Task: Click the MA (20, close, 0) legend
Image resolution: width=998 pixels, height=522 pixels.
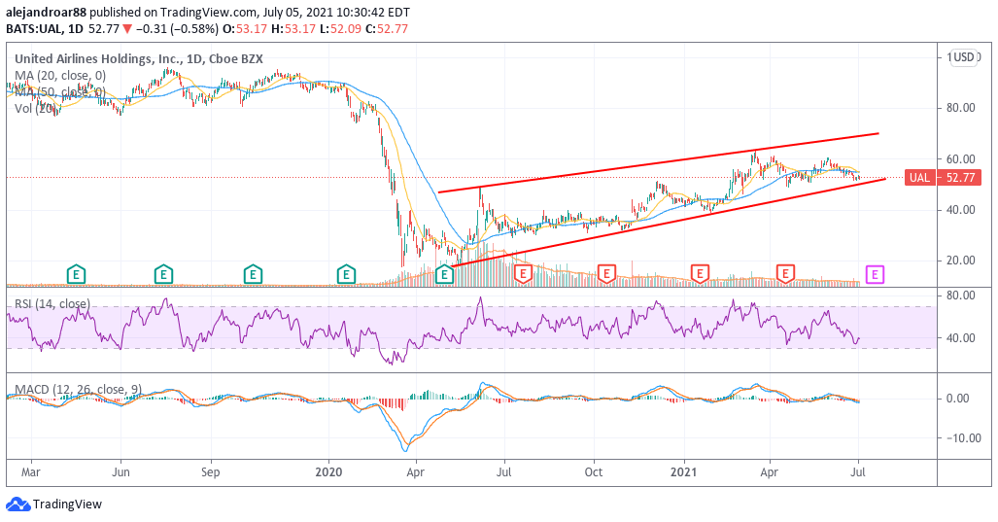Action: [60, 75]
